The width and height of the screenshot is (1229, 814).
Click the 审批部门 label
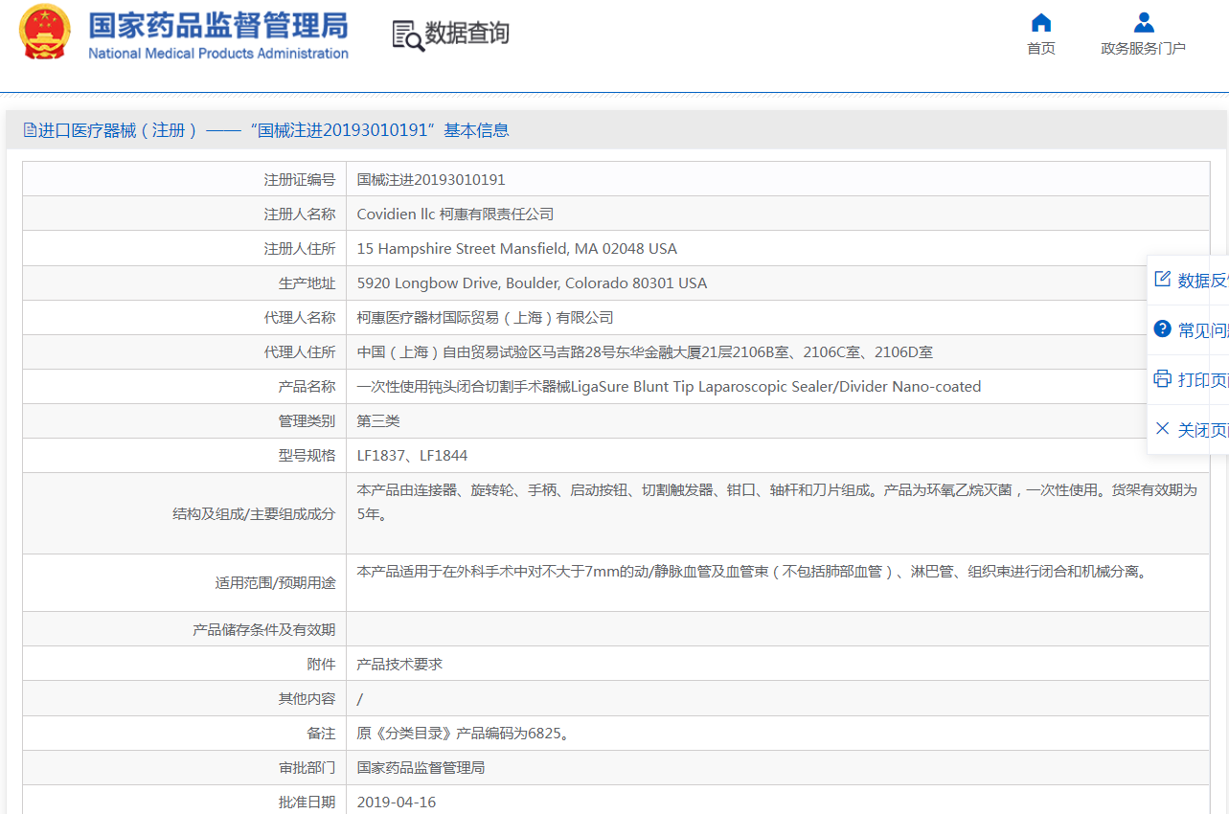pyautogui.click(x=307, y=767)
